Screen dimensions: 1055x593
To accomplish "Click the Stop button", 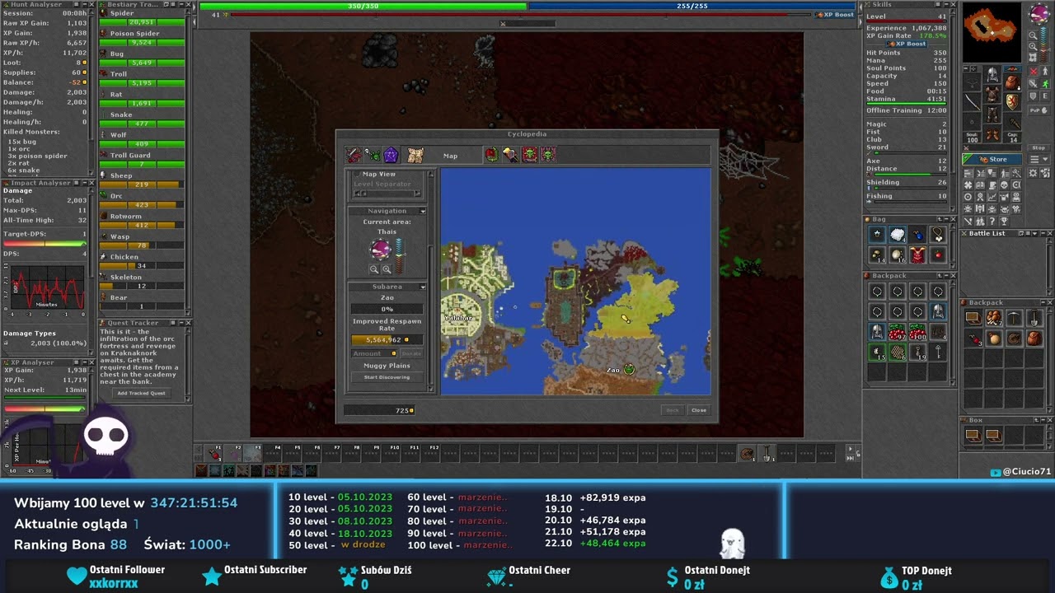I will click(1039, 148).
